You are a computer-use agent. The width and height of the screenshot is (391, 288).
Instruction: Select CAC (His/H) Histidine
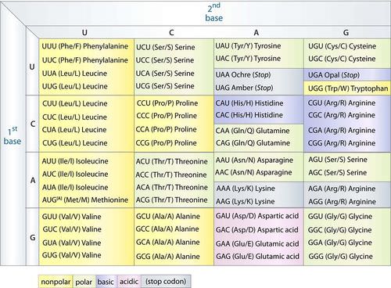[249, 115]
